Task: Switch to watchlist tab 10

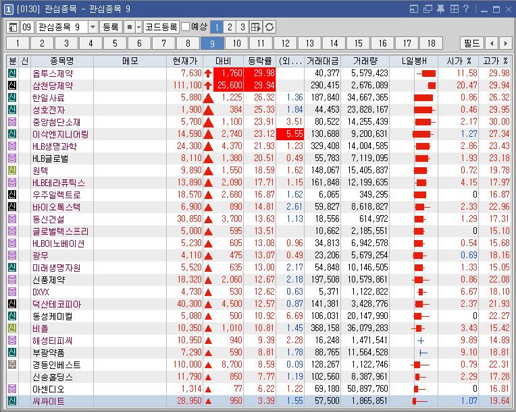Action: tap(236, 43)
